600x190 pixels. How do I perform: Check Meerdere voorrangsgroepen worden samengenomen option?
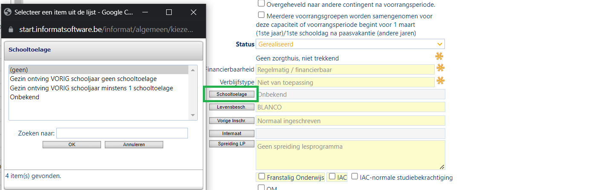261,15
